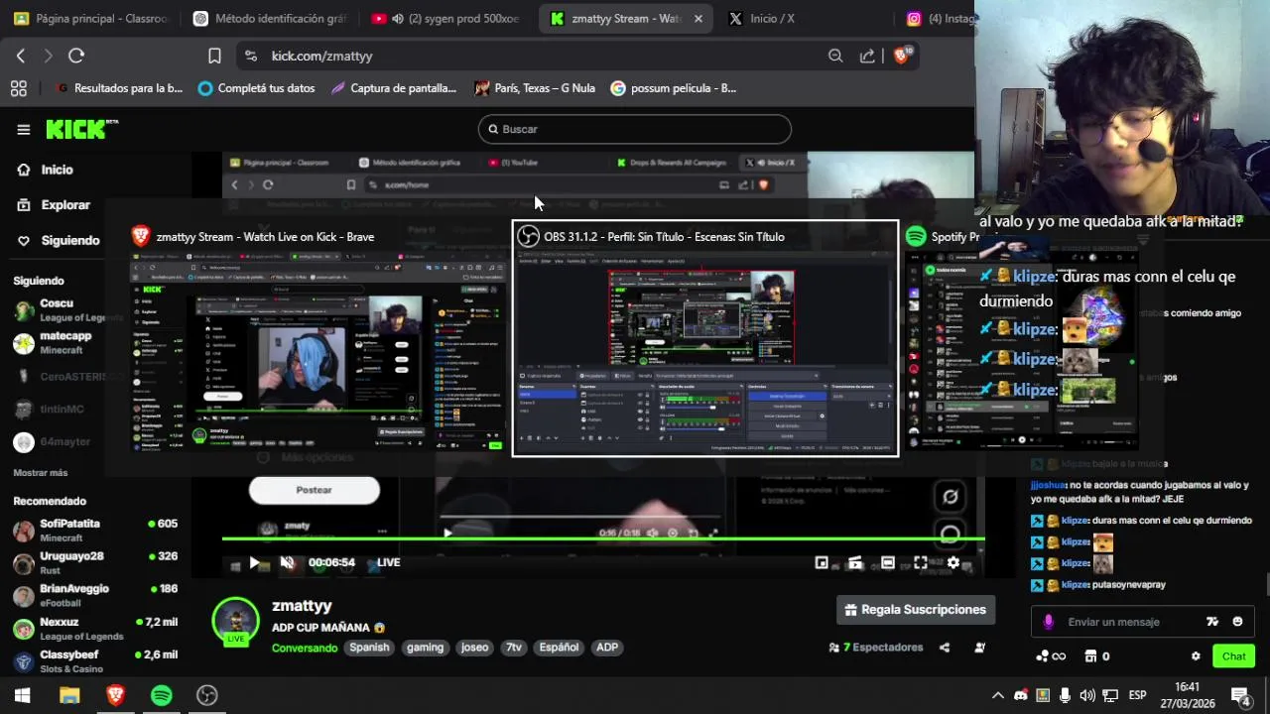The height and width of the screenshot is (714, 1270).
Task: Open Completá tus datos bookmark
Action: click(256, 88)
